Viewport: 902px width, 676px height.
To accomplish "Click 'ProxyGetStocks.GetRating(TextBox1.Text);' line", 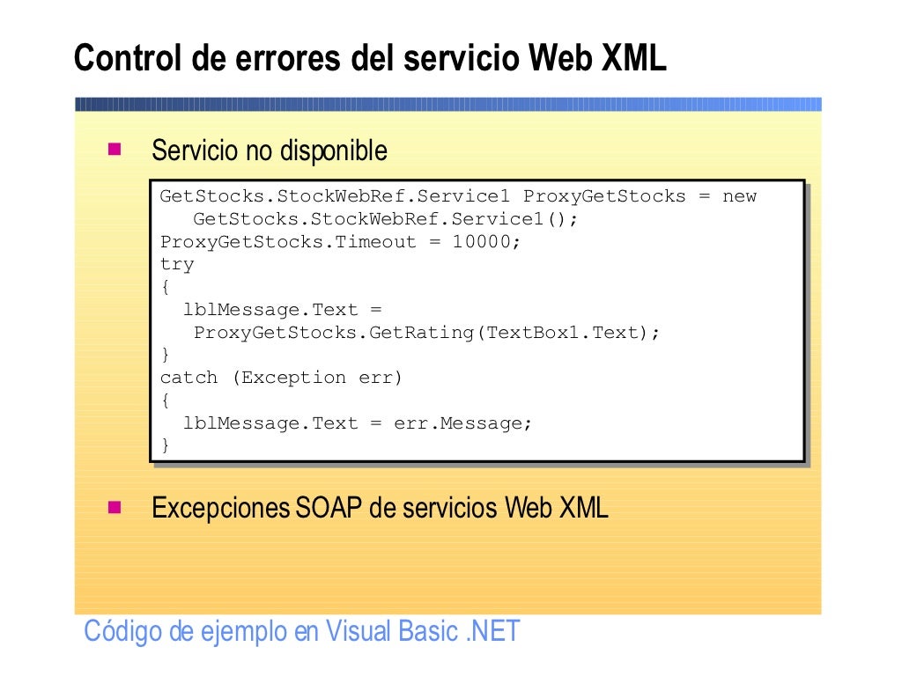I will pos(426,333).
